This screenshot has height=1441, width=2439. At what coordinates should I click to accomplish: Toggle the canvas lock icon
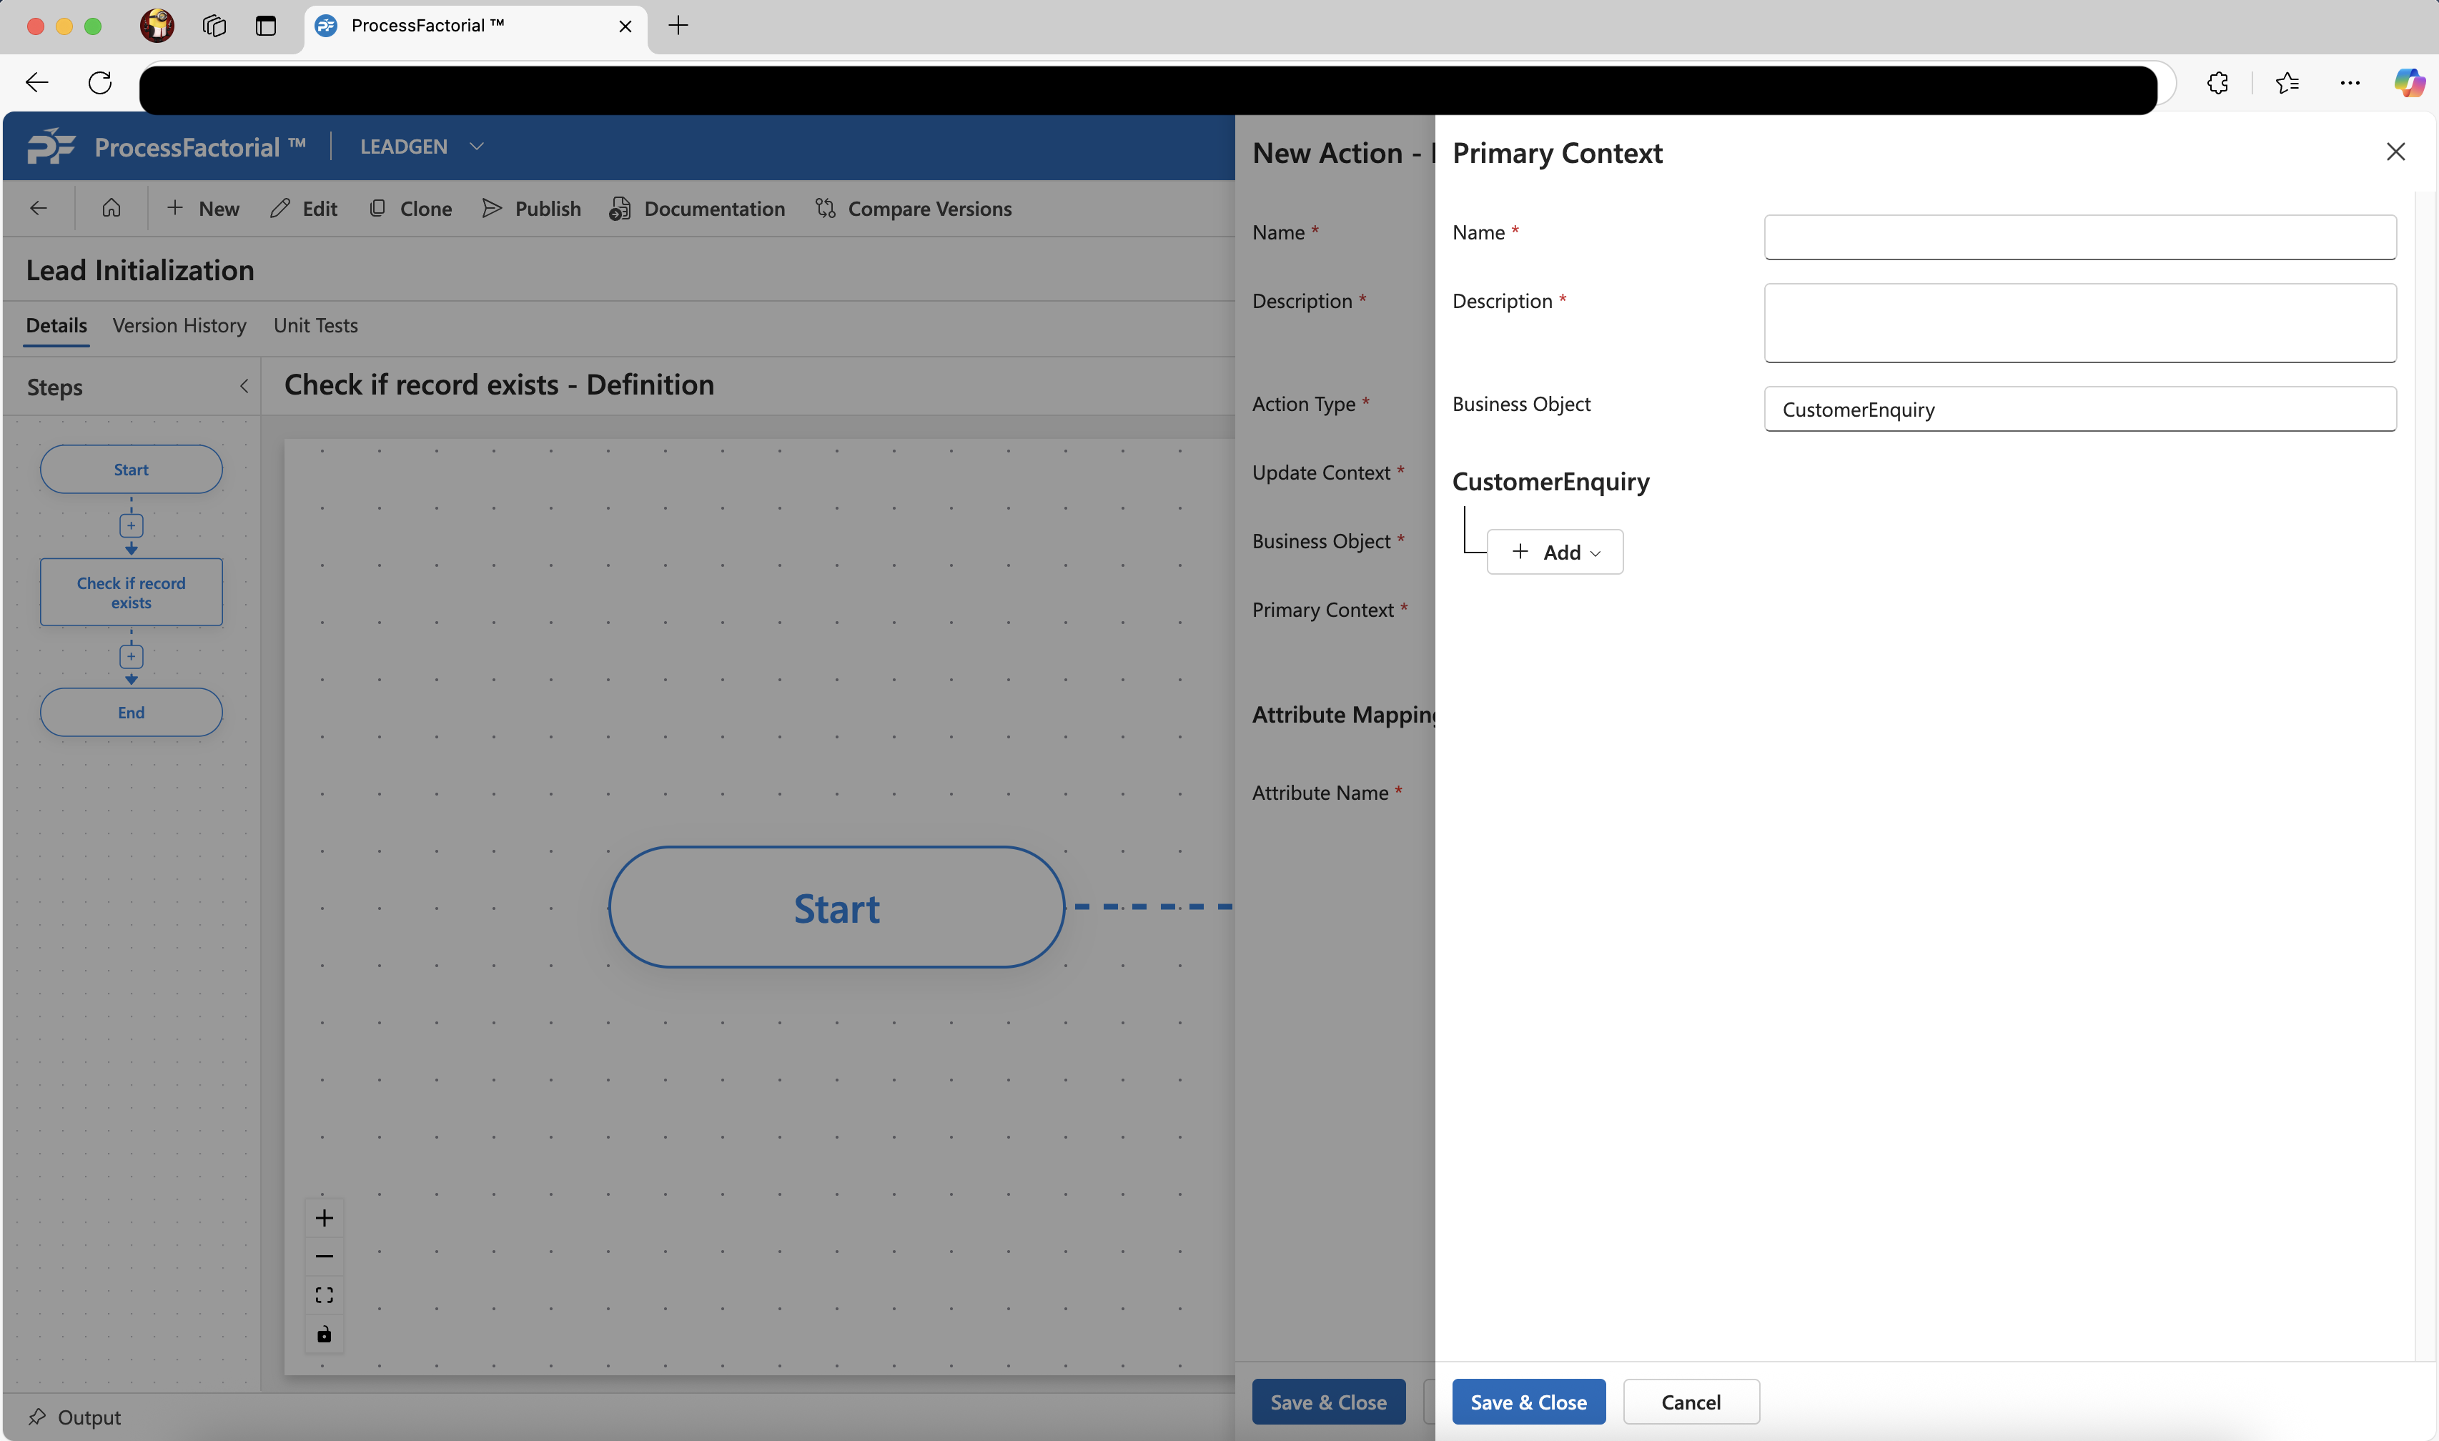(325, 1334)
